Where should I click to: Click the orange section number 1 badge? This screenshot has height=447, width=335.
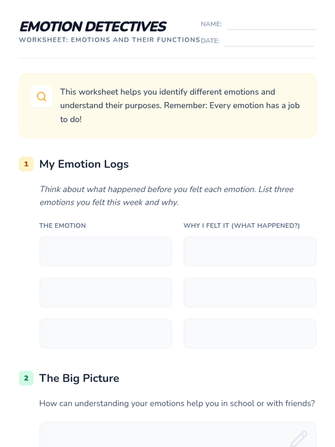(26, 164)
